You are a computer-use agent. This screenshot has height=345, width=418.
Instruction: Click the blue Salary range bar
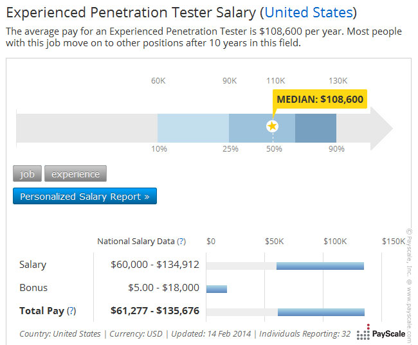(320, 265)
